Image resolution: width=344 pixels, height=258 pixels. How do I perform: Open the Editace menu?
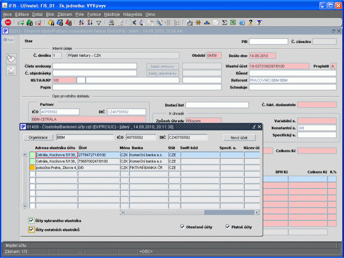tap(21, 14)
